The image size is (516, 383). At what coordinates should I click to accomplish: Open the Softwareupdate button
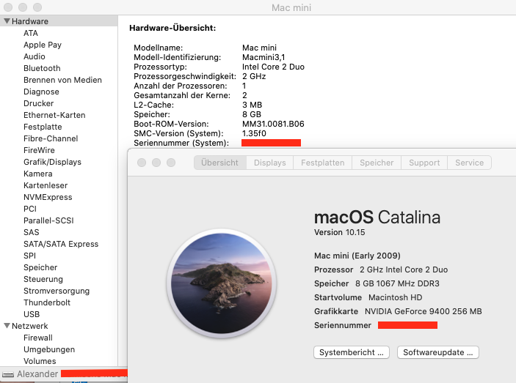click(x=438, y=352)
